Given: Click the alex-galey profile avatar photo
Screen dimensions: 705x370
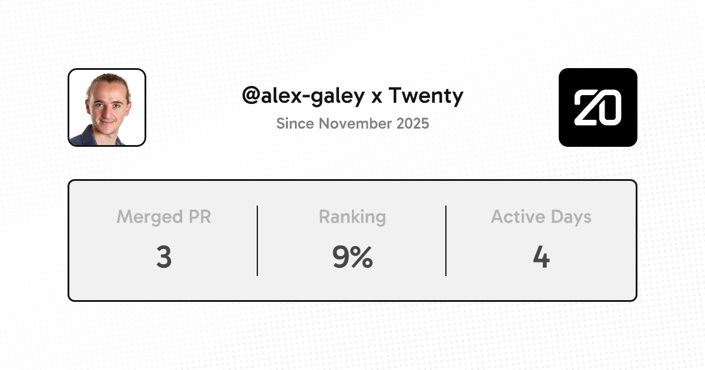Looking at the screenshot, I should click(107, 107).
